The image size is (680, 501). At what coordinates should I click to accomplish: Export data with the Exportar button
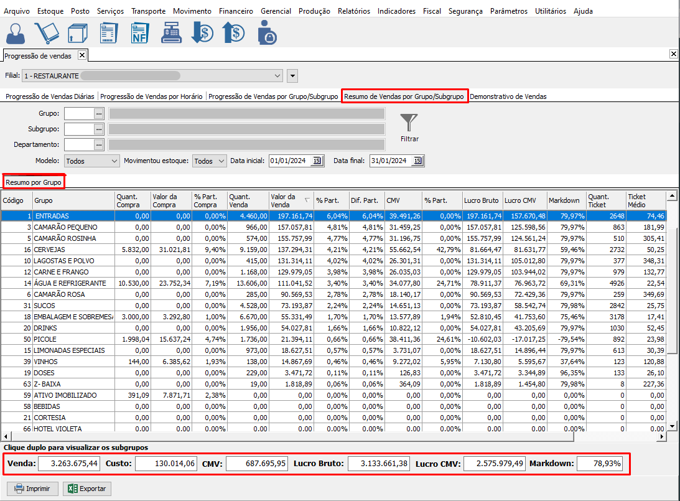88,489
